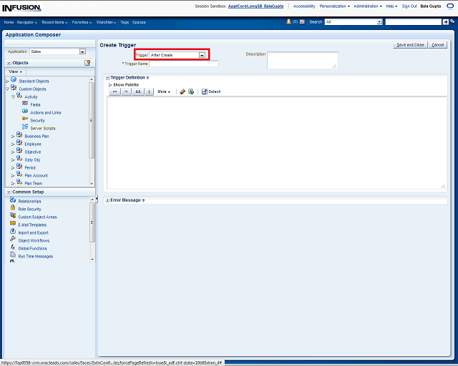Collapse the Common Setup panel

(x=9, y=192)
